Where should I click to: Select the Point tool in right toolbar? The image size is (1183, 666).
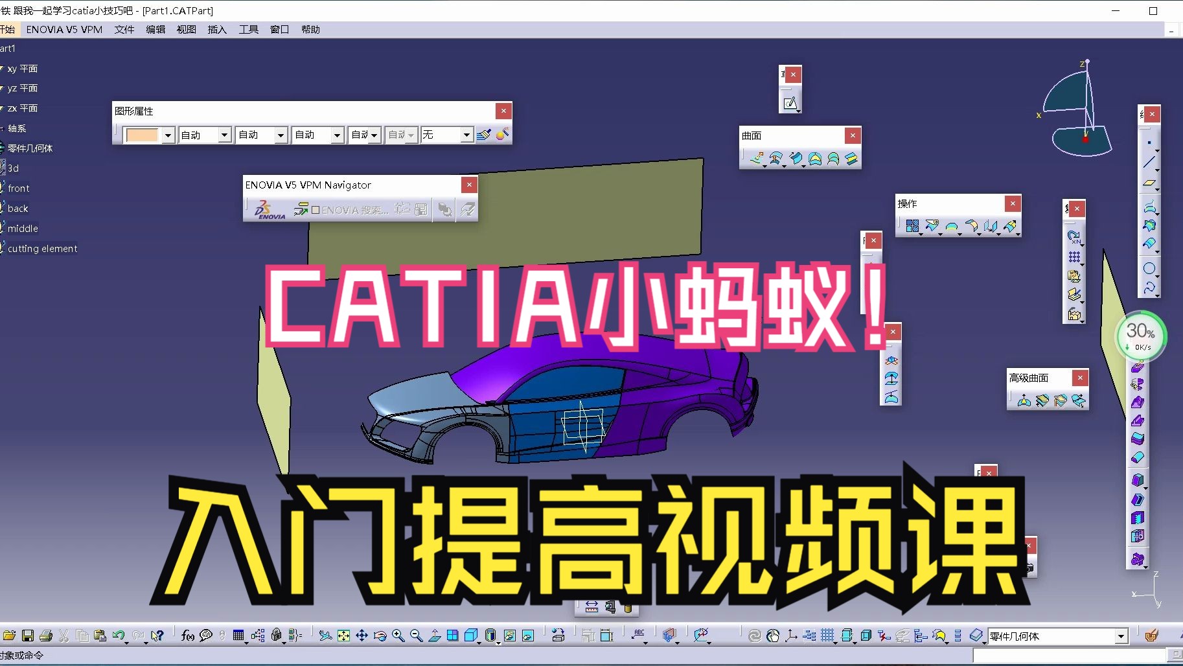(x=1149, y=142)
